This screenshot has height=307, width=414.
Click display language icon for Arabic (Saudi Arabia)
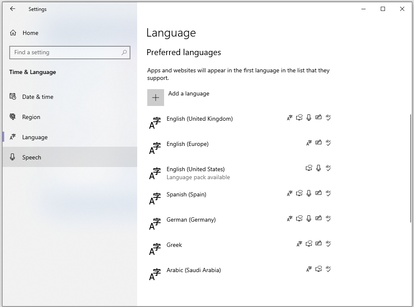tap(309, 269)
